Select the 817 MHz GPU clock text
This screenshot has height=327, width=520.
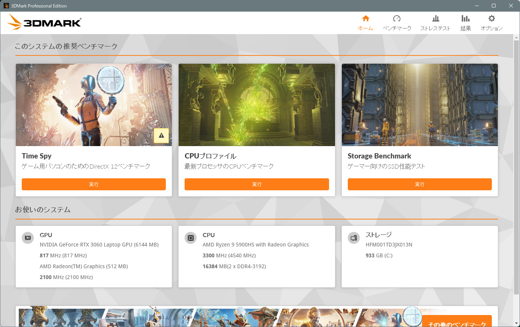(x=63, y=255)
